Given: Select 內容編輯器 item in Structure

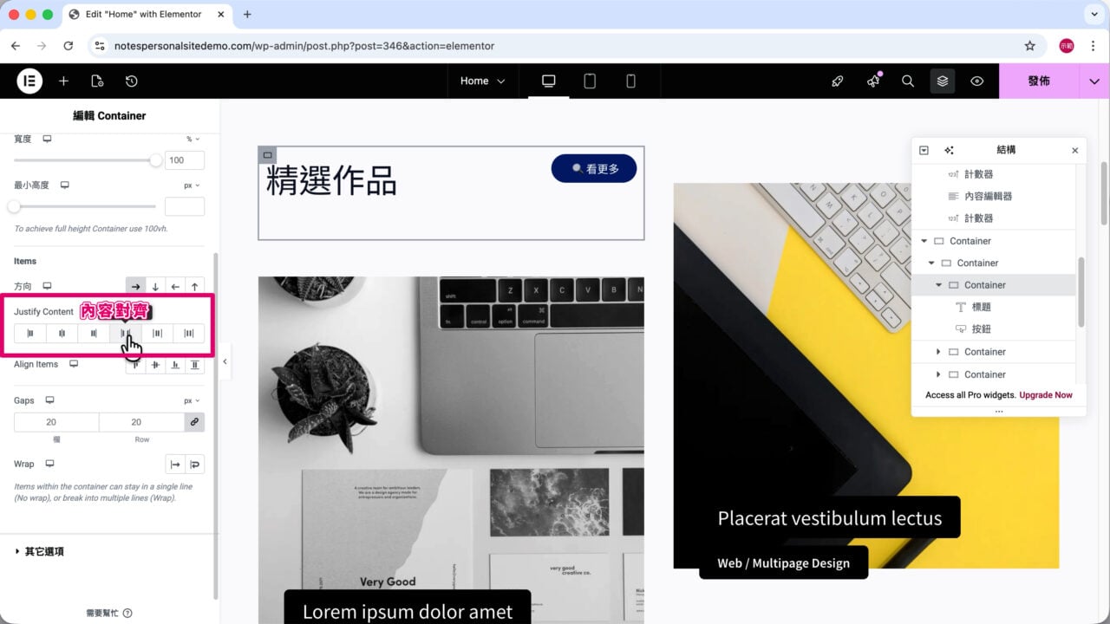Looking at the screenshot, I should coord(988,196).
